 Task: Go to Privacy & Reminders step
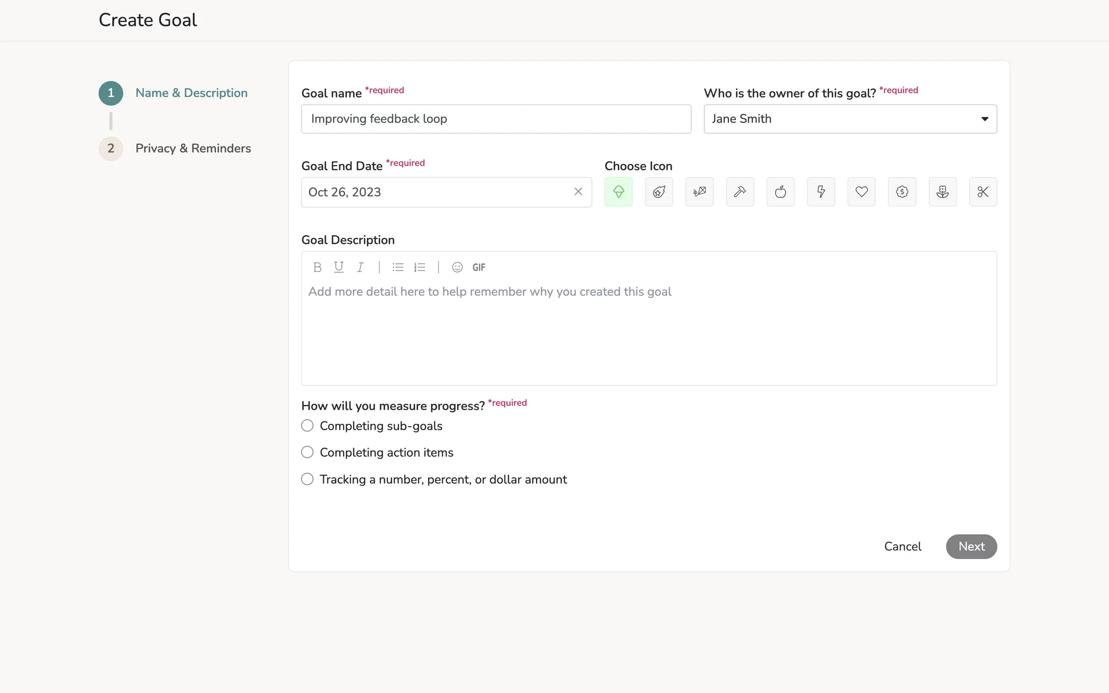(x=192, y=148)
